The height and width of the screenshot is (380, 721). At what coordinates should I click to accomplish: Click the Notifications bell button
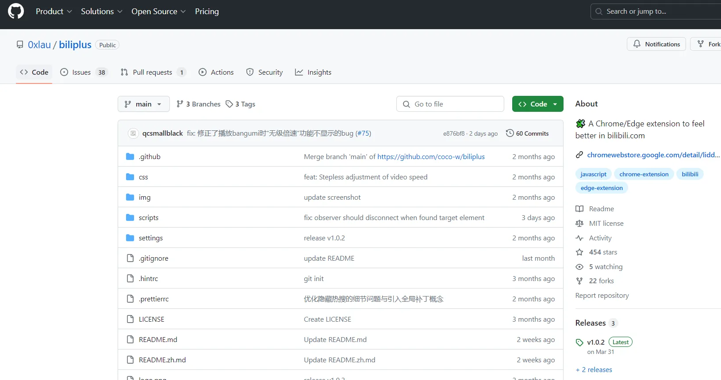point(656,44)
